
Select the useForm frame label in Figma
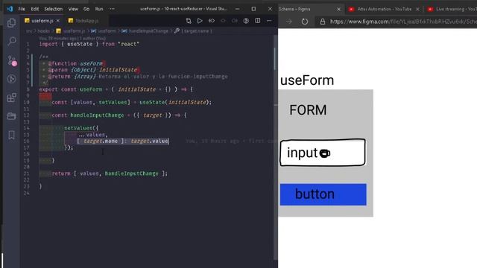pyautogui.click(x=307, y=80)
